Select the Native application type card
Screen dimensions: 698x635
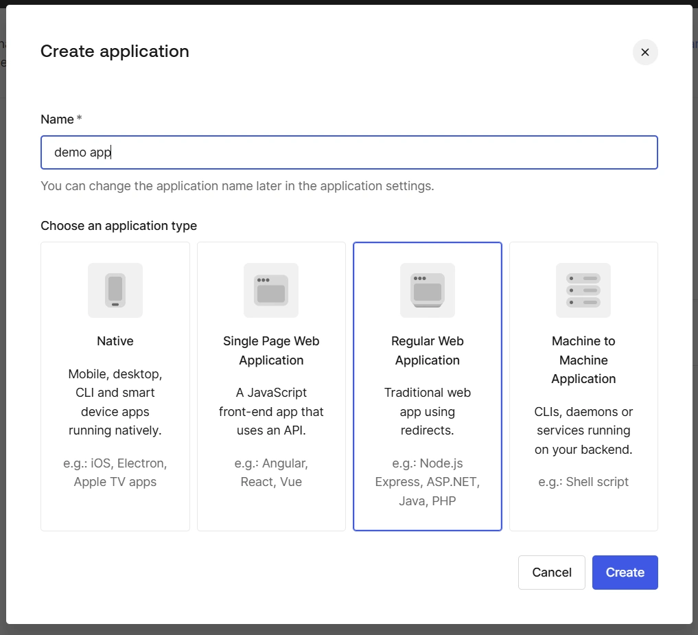[x=115, y=386]
